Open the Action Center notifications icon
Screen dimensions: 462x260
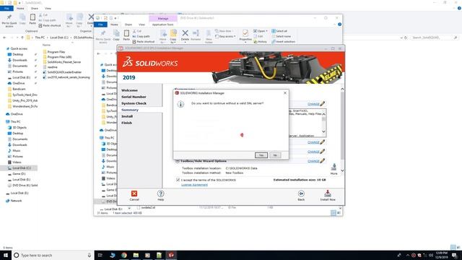click(x=454, y=255)
